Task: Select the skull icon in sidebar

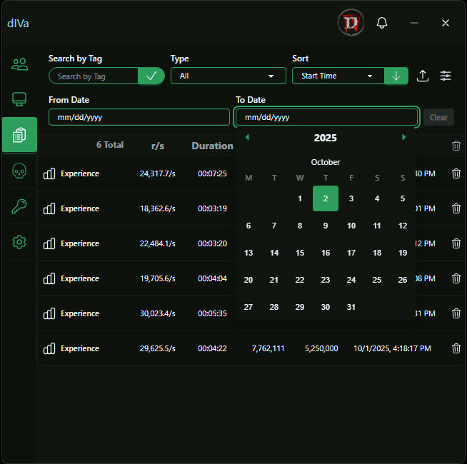Action: tap(19, 171)
